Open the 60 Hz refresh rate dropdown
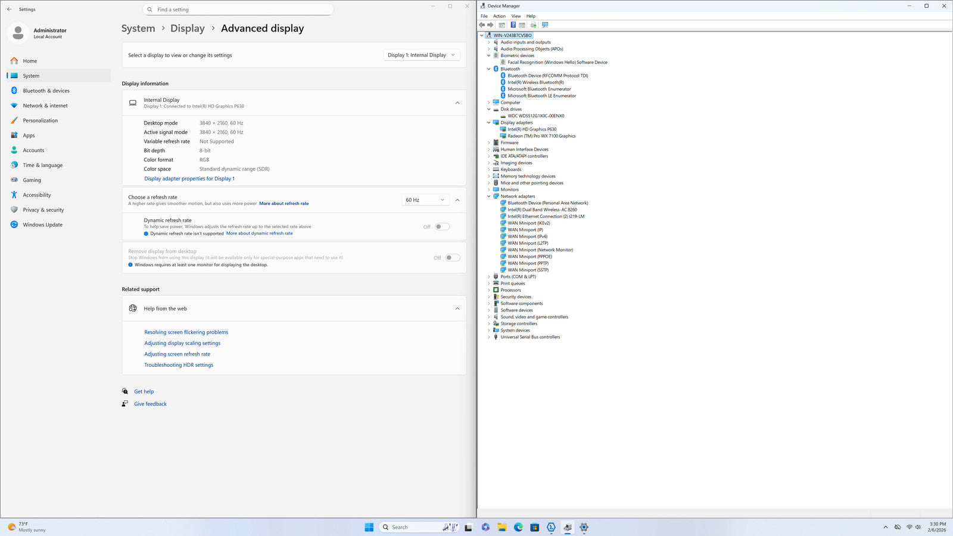The height and width of the screenshot is (536, 953). (425, 200)
